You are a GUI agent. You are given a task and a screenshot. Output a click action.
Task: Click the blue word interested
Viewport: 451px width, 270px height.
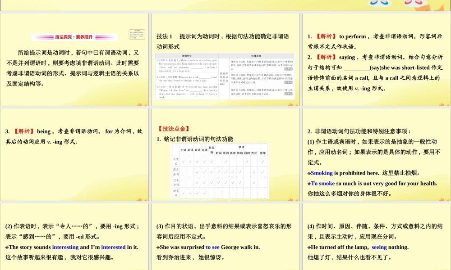pos(113,247)
